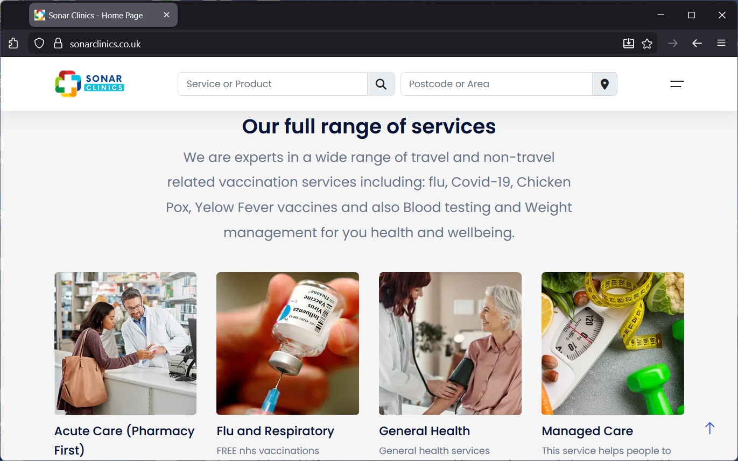The width and height of the screenshot is (738, 461).
Task: Click the location pin icon button
Action: 605,84
